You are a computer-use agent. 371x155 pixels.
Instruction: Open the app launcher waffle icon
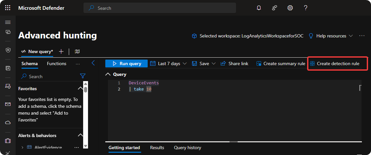pos(8,8)
